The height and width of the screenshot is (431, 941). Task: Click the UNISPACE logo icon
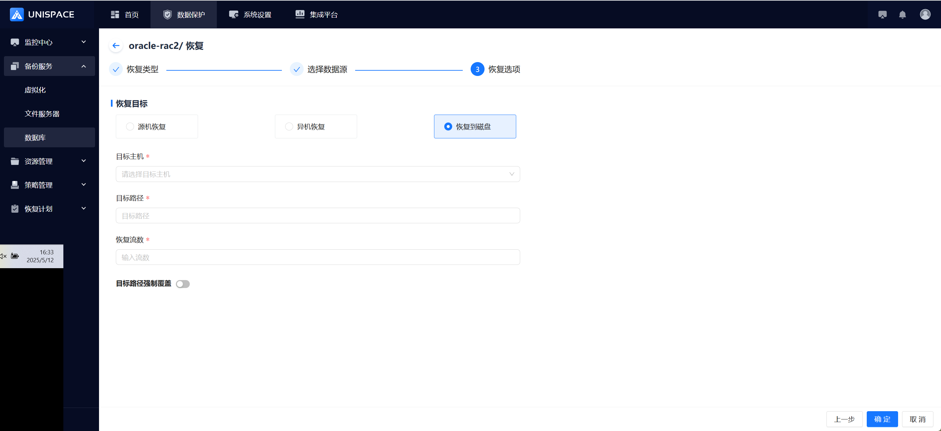click(17, 15)
